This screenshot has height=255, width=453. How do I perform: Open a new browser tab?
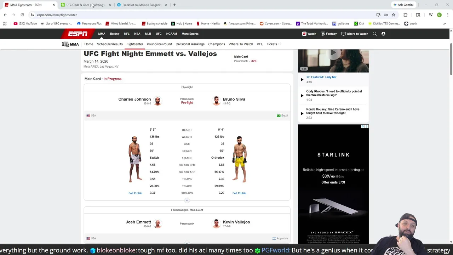click(174, 5)
